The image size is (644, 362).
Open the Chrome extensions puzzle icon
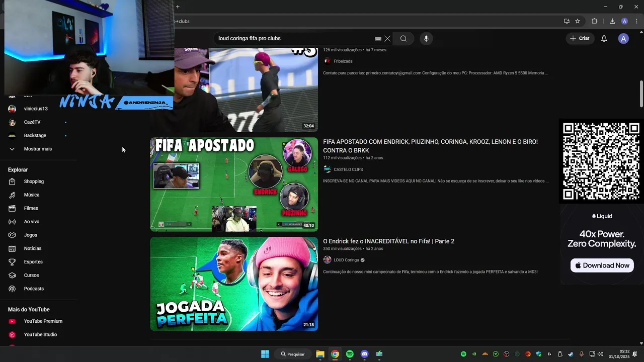pos(595,21)
